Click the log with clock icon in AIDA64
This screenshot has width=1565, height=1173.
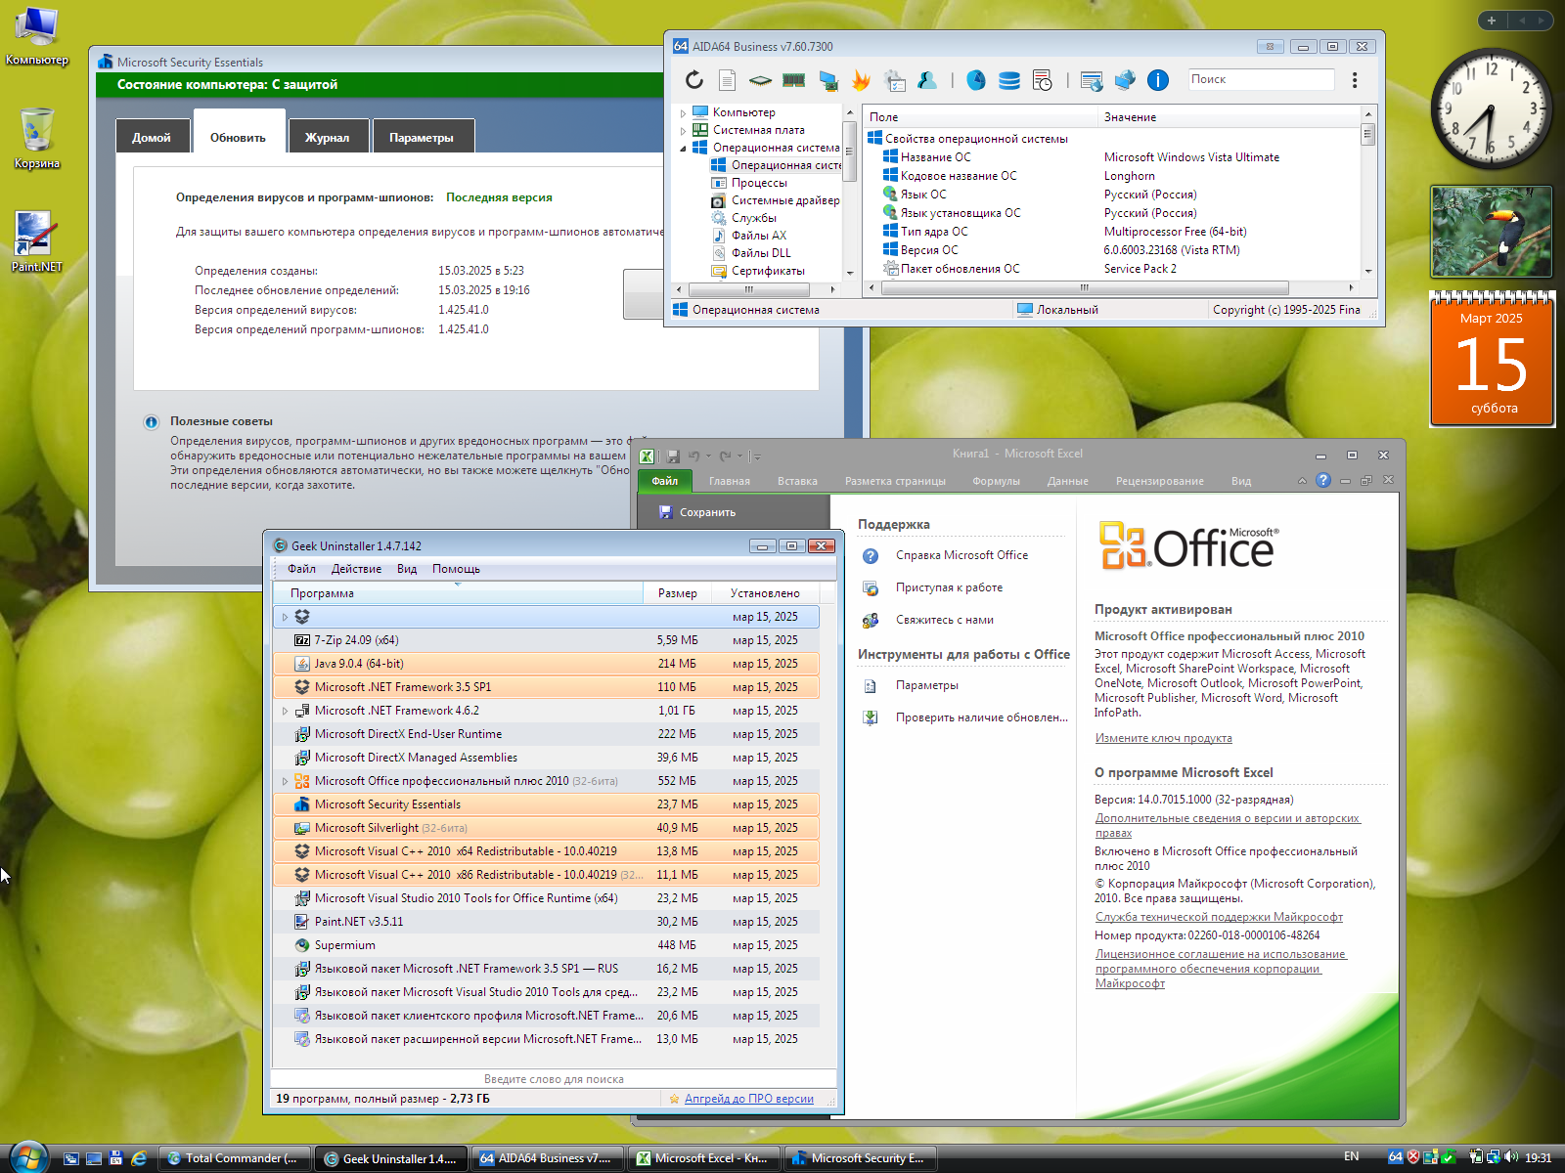pyautogui.click(x=1043, y=80)
